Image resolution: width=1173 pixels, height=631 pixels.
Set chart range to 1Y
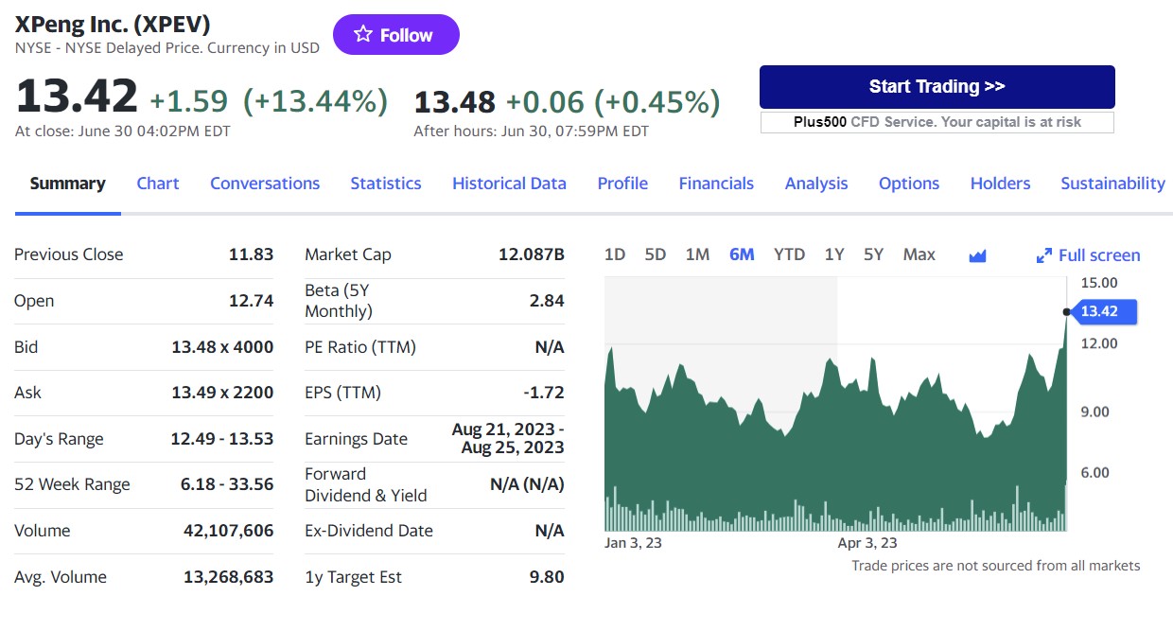point(834,254)
